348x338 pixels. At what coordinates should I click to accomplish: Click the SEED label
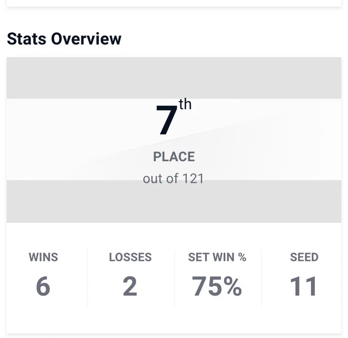pyautogui.click(x=304, y=257)
